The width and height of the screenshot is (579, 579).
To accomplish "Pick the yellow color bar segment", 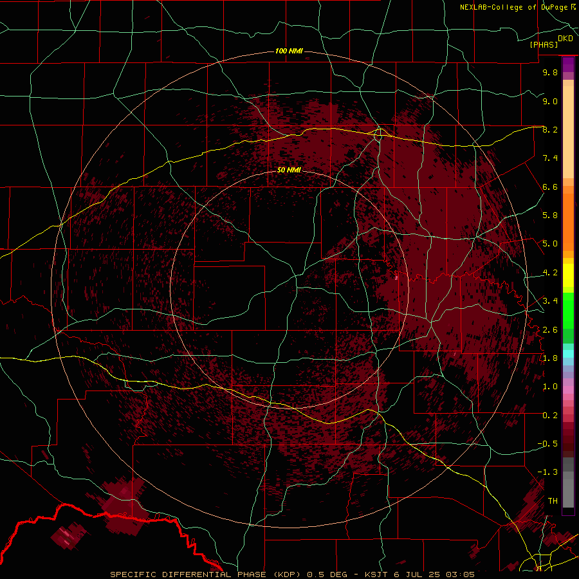I will click(x=568, y=275).
